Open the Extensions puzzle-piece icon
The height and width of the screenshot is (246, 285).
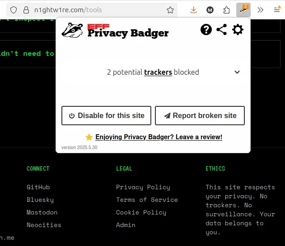click(226, 10)
